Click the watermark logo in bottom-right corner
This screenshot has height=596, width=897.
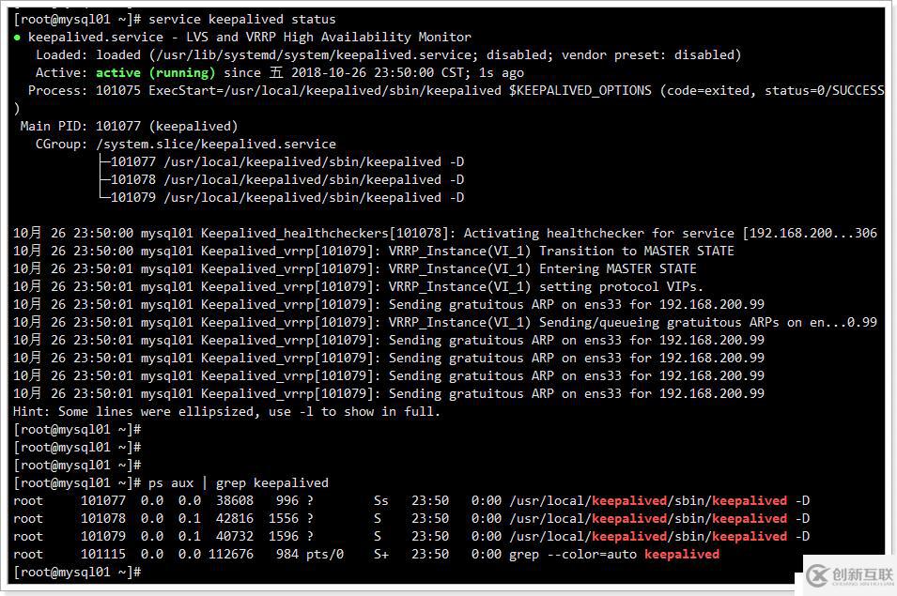coord(849,574)
